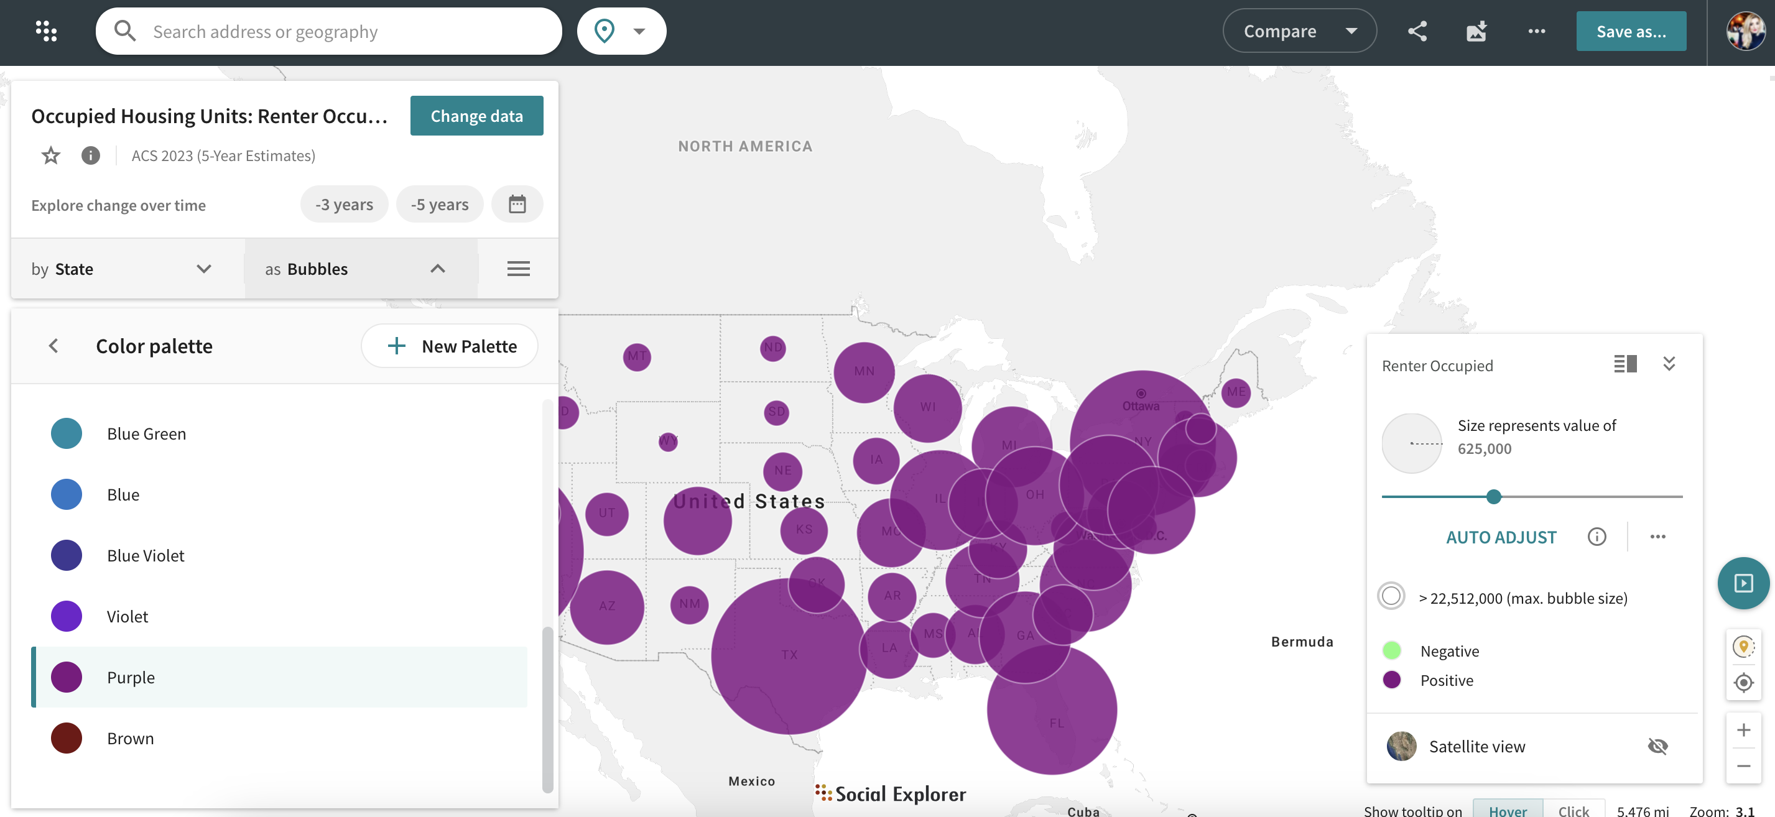
Task: Open the Compare dropdown
Action: pyautogui.click(x=1299, y=31)
